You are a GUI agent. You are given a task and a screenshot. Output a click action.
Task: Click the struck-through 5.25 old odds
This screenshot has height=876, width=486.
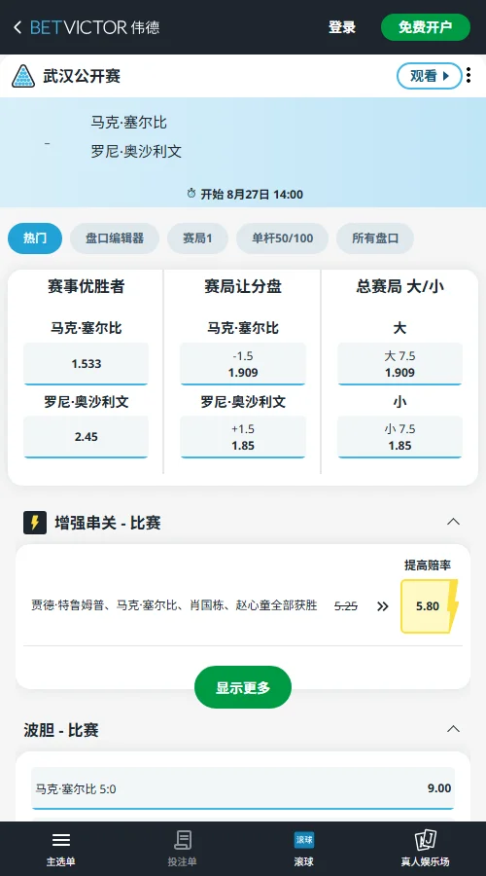coord(346,606)
